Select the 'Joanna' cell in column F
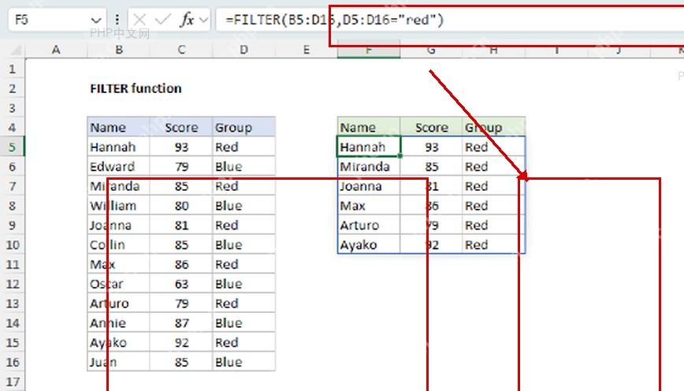 click(369, 186)
